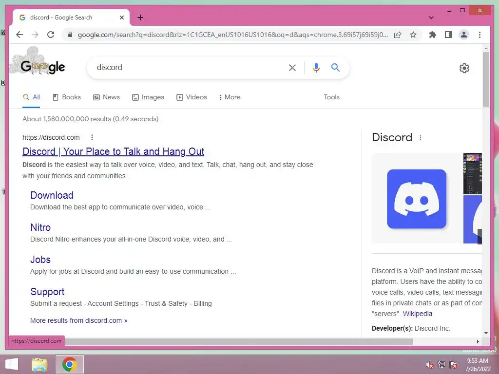Open search Tools options
Viewport: 499px width, 374px height.
click(331, 97)
